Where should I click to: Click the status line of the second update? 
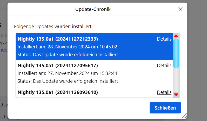(x=68, y=81)
